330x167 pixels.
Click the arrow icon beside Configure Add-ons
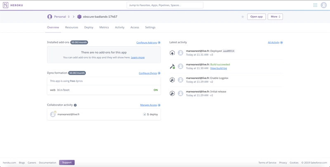click(x=159, y=42)
